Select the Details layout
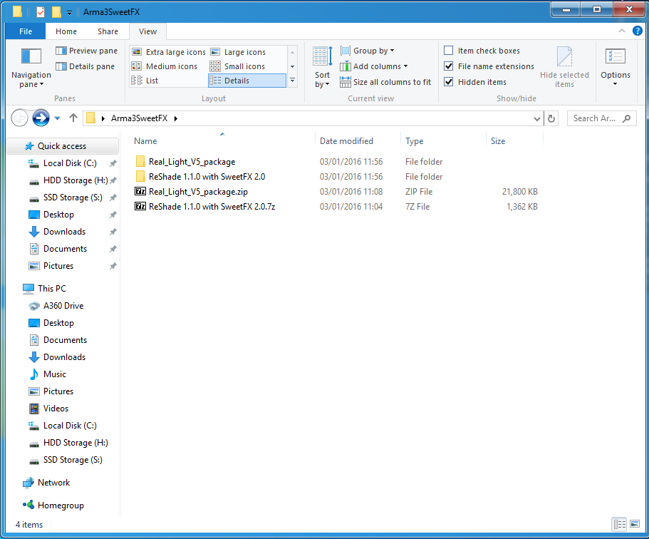This screenshot has height=539, width=649. click(x=247, y=81)
